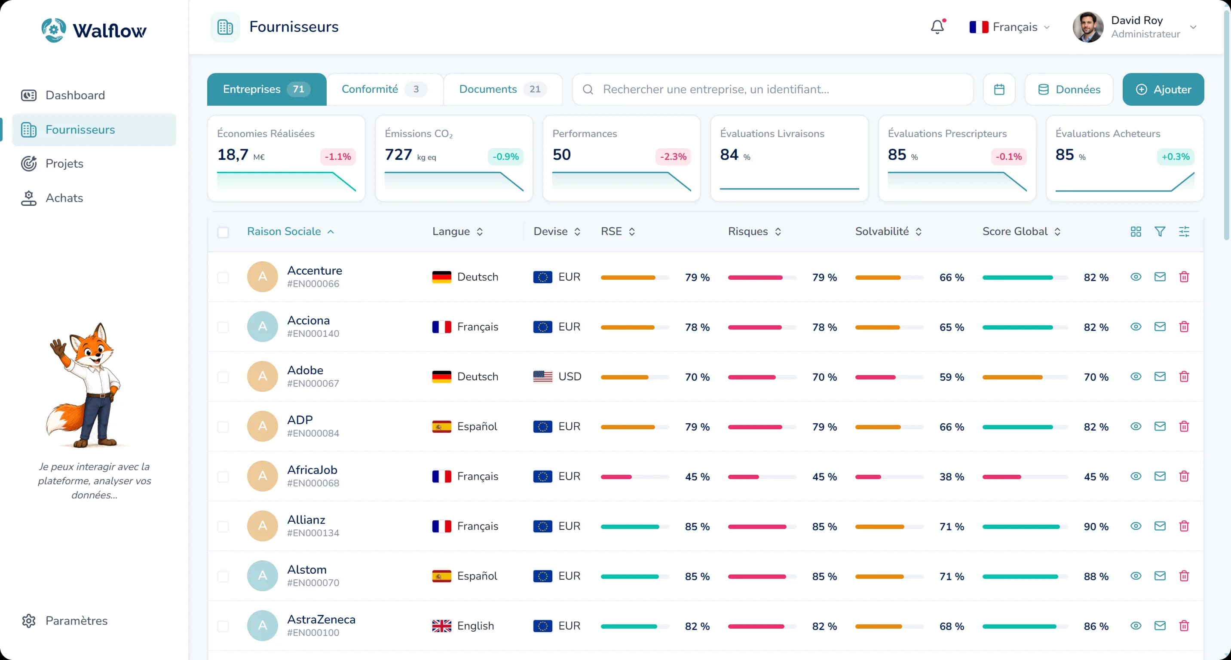
Task: Focus the company search field
Action: pyautogui.click(x=773, y=89)
